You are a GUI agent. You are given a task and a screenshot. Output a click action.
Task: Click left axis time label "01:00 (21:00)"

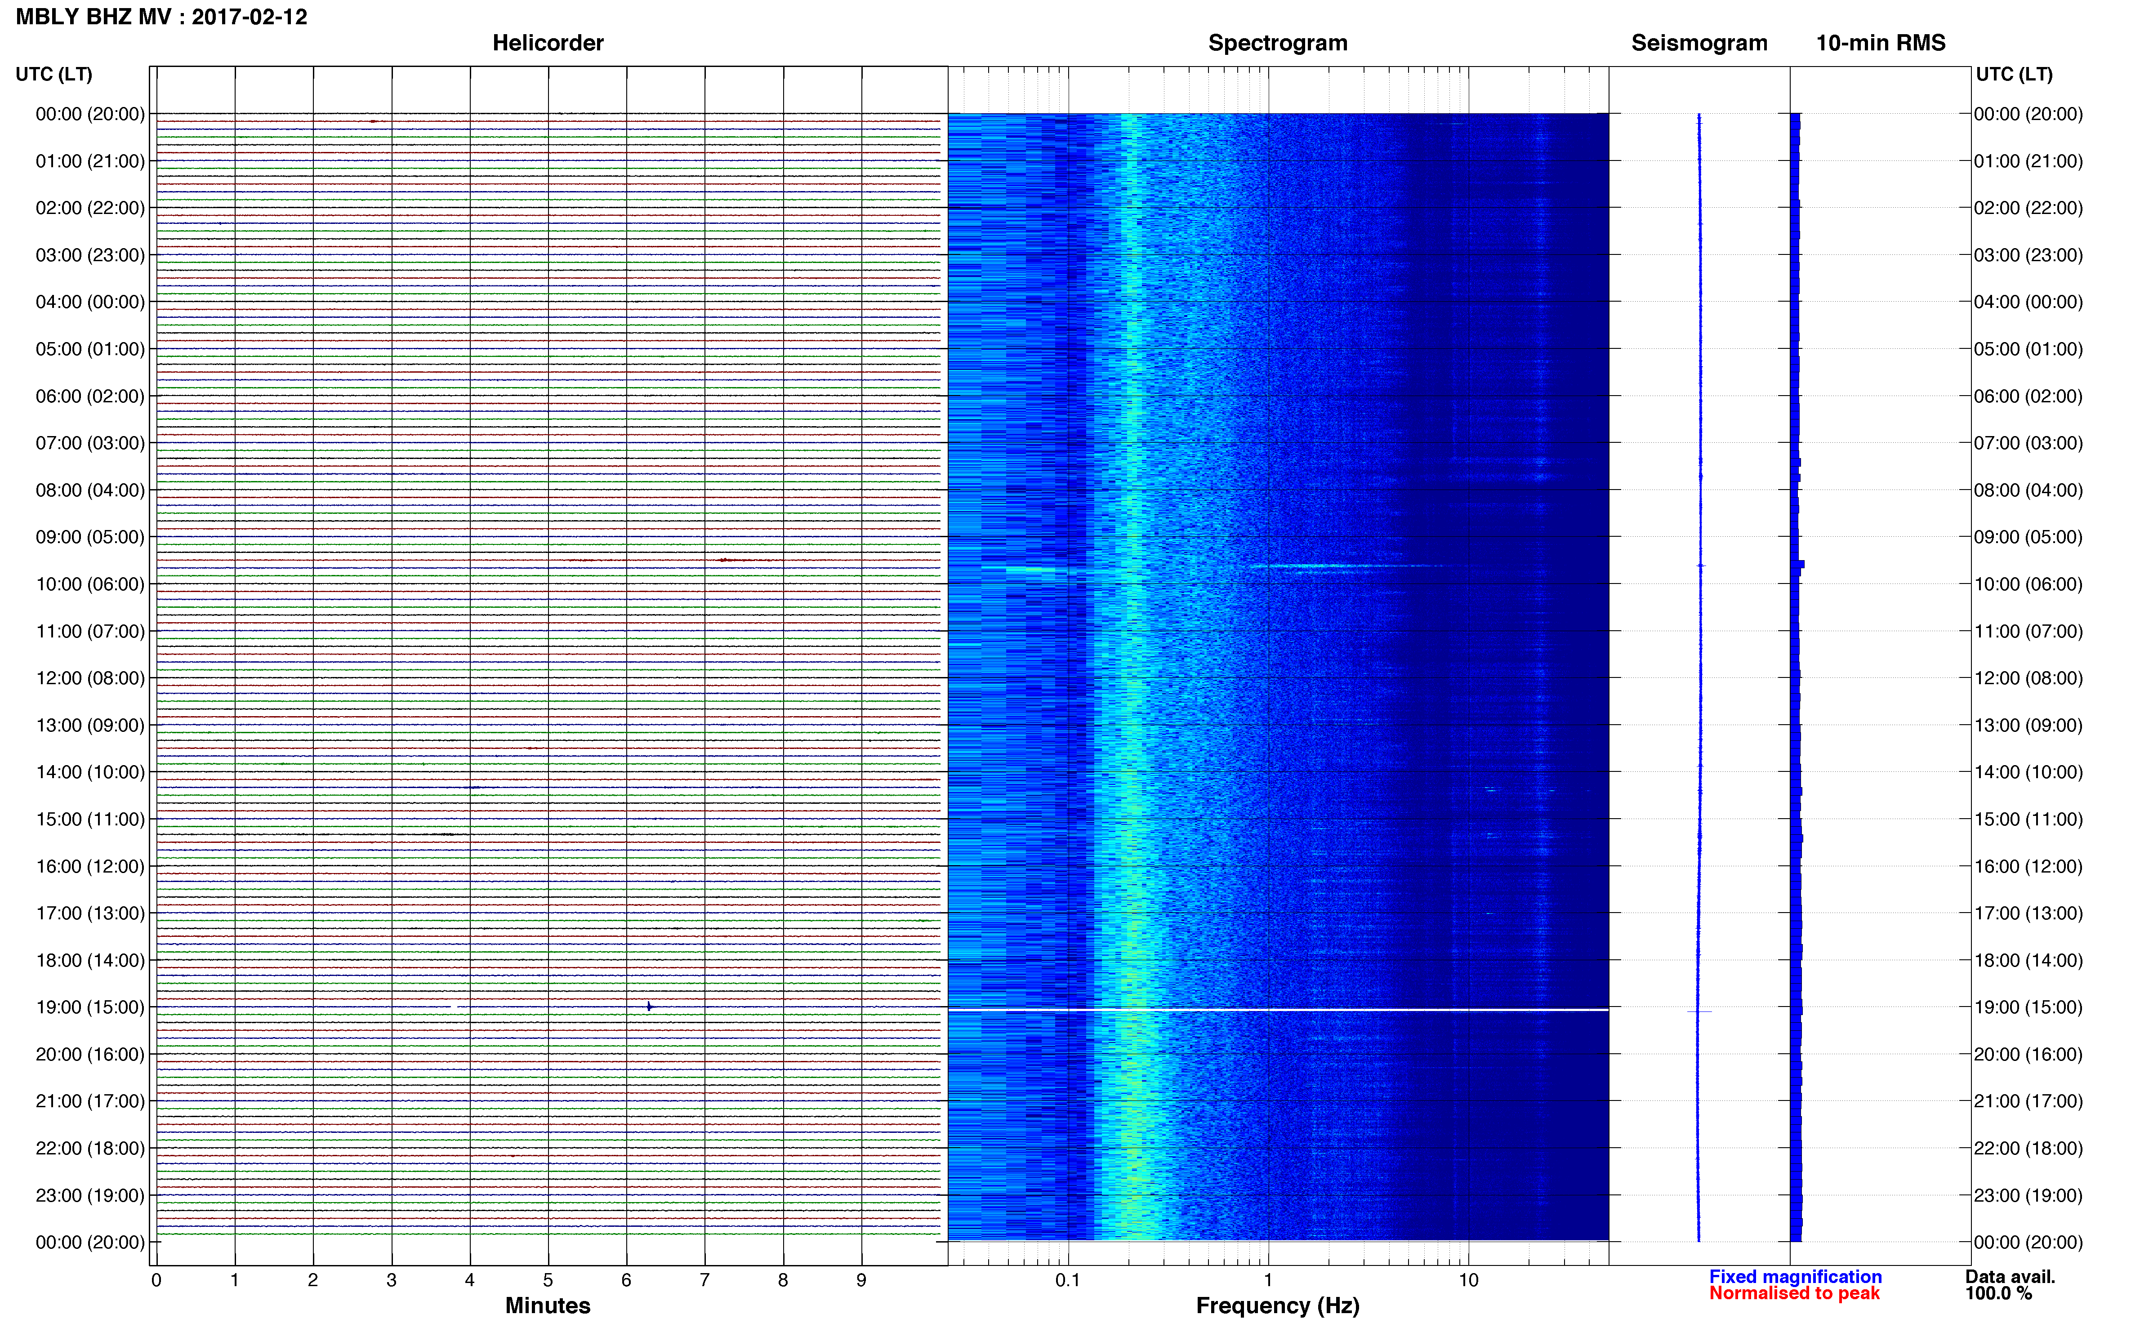[x=90, y=161]
